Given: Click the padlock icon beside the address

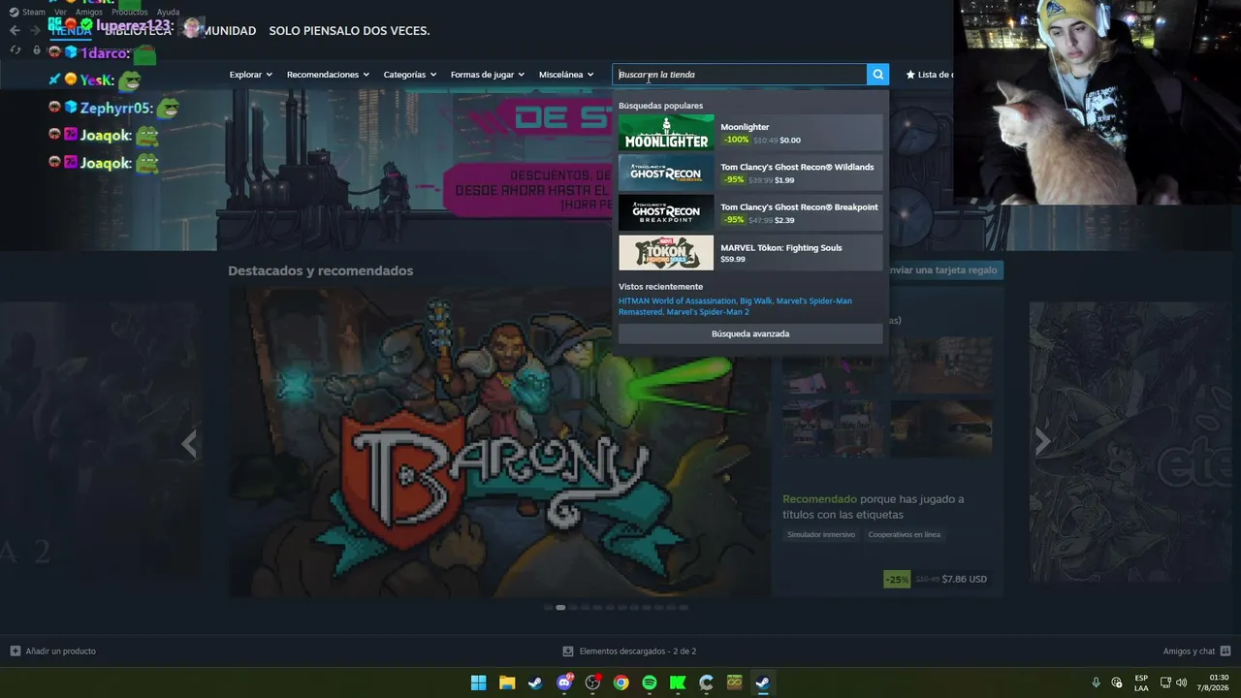Looking at the screenshot, I should pyautogui.click(x=37, y=50).
